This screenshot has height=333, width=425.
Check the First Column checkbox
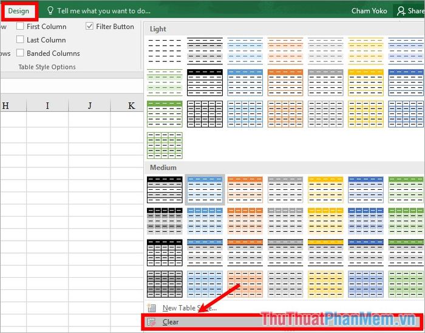tap(21, 27)
